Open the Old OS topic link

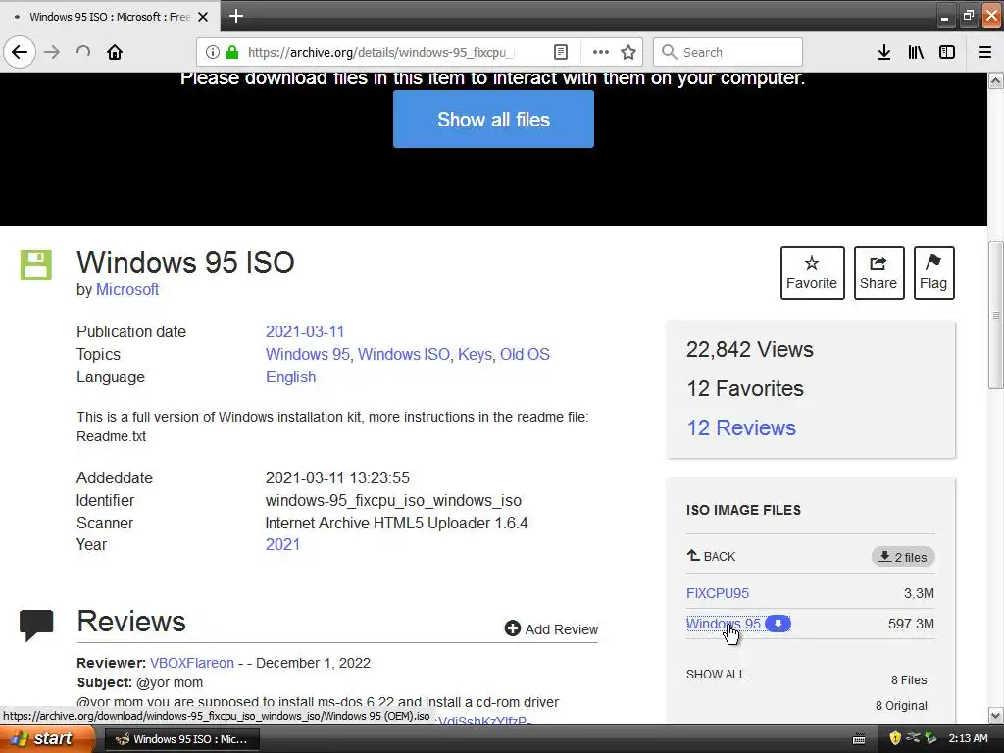[525, 354]
